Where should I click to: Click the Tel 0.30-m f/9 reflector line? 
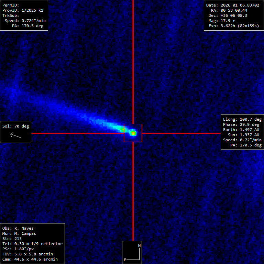(32, 244)
